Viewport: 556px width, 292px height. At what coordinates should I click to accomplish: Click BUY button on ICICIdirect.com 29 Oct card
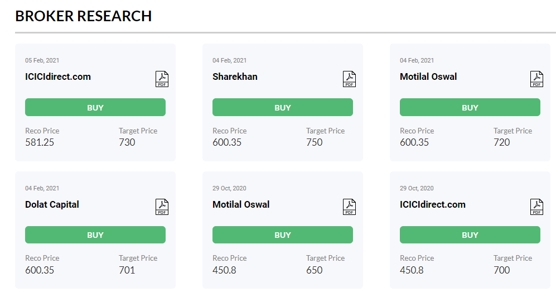(470, 234)
